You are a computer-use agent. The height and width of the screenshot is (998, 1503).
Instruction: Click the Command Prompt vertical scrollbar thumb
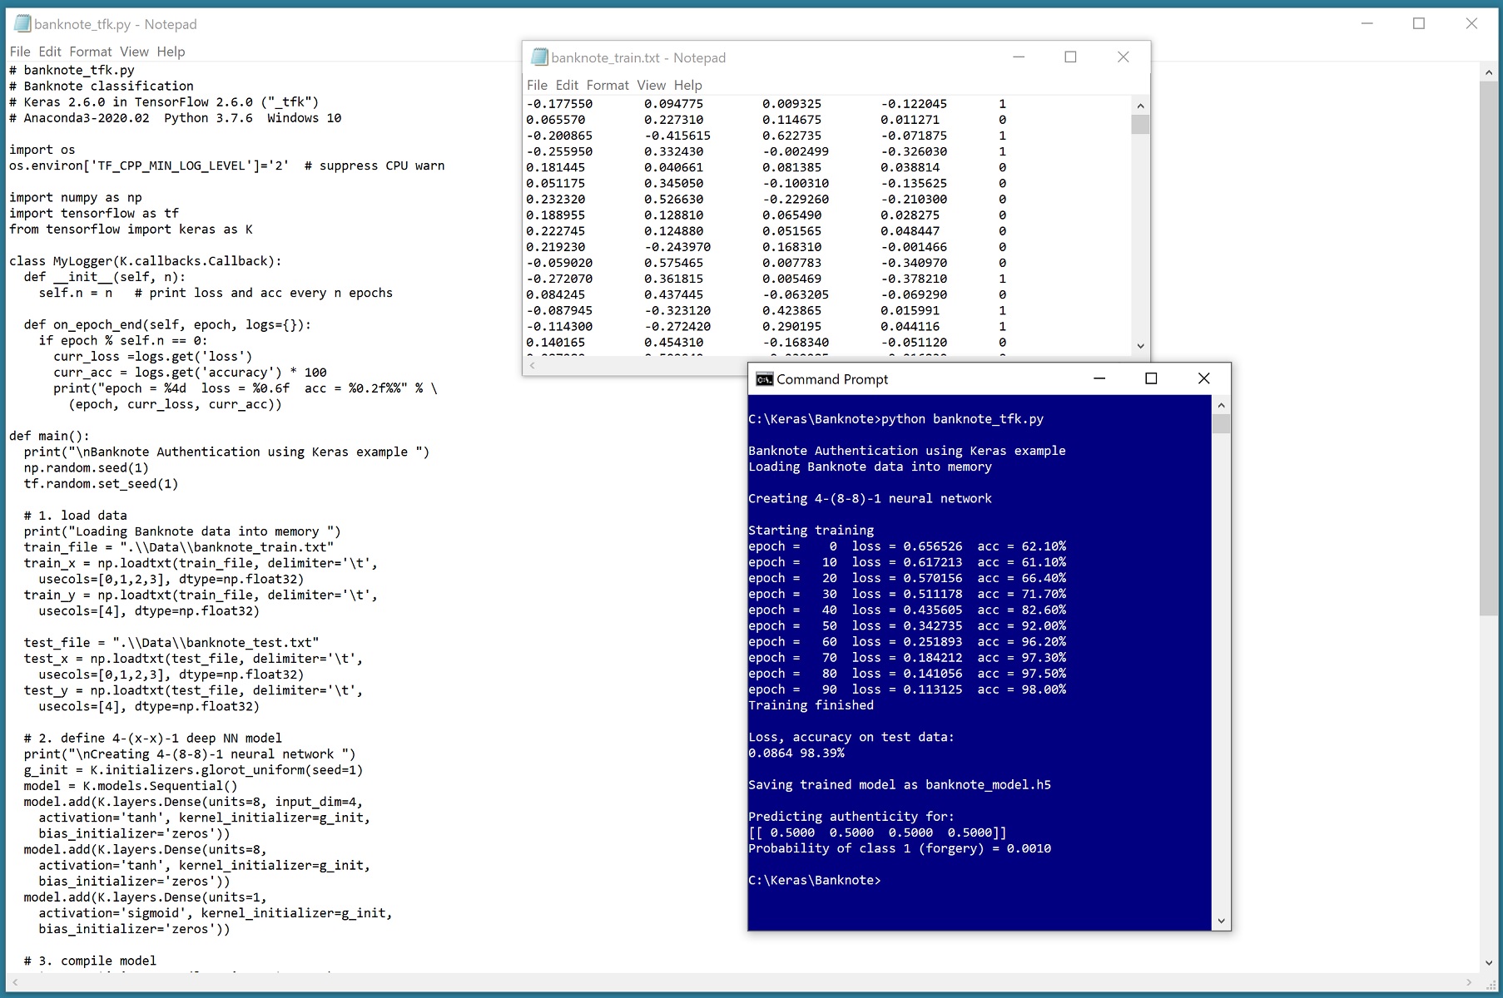[x=1221, y=424]
